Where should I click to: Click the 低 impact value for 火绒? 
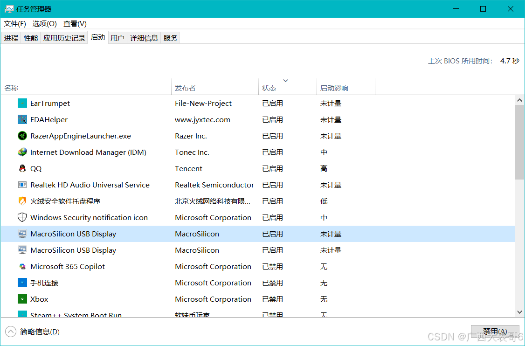coord(324,201)
